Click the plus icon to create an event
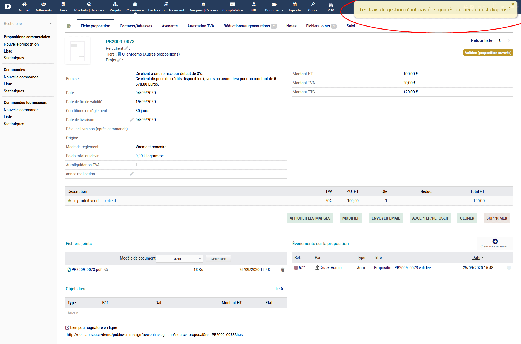This screenshot has width=521, height=344. pyautogui.click(x=495, y=241)
